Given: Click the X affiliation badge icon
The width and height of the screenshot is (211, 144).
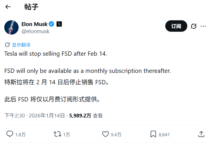Looking at the screenshot, I should (59, 24).
